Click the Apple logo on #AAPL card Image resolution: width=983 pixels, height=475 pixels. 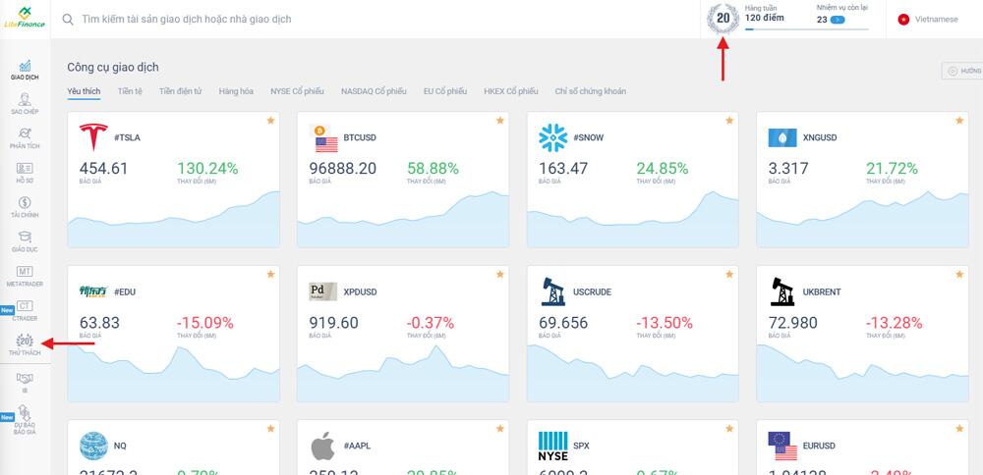coord(323,447)
